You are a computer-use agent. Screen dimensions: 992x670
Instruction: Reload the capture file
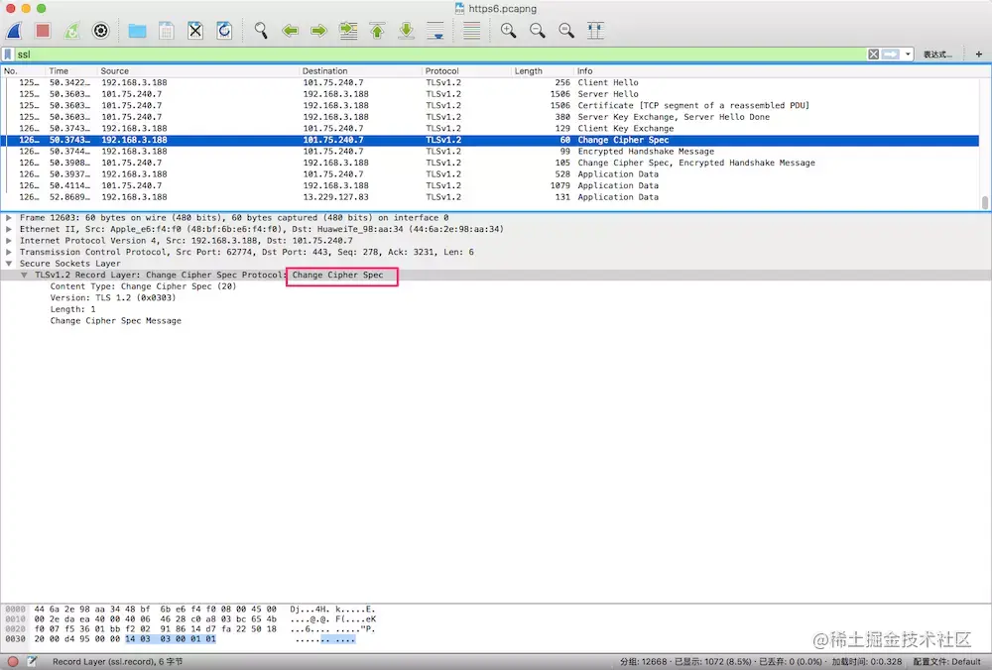click(x=224, y=31)
